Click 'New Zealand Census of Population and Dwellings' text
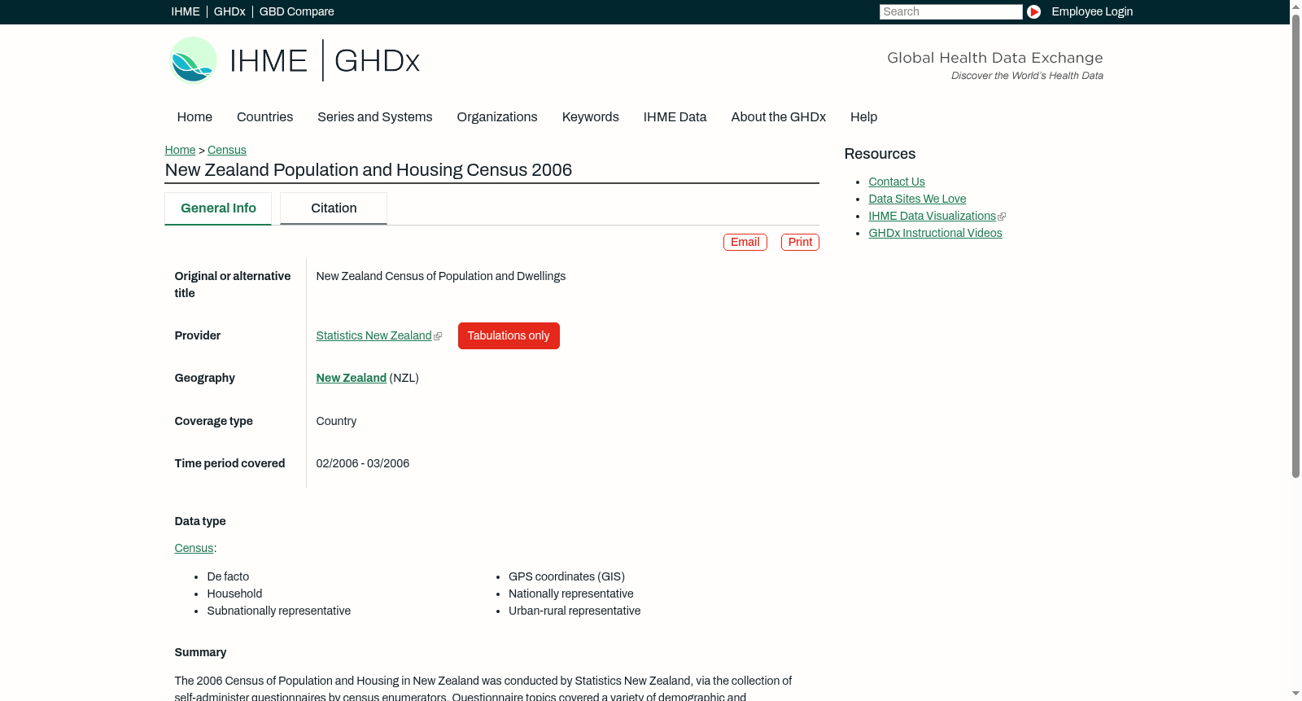Screen dimensions: 1302x701 pyautogui.click(x=441, y=276)
